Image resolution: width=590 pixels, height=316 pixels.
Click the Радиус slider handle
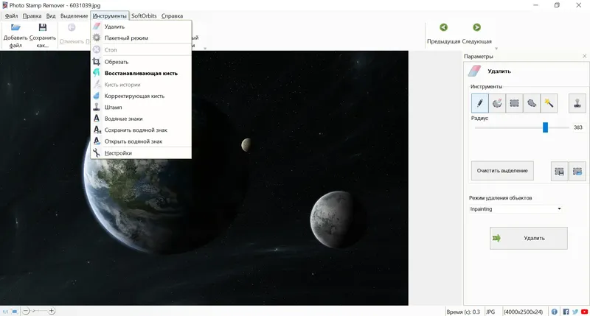coord(545,127)
